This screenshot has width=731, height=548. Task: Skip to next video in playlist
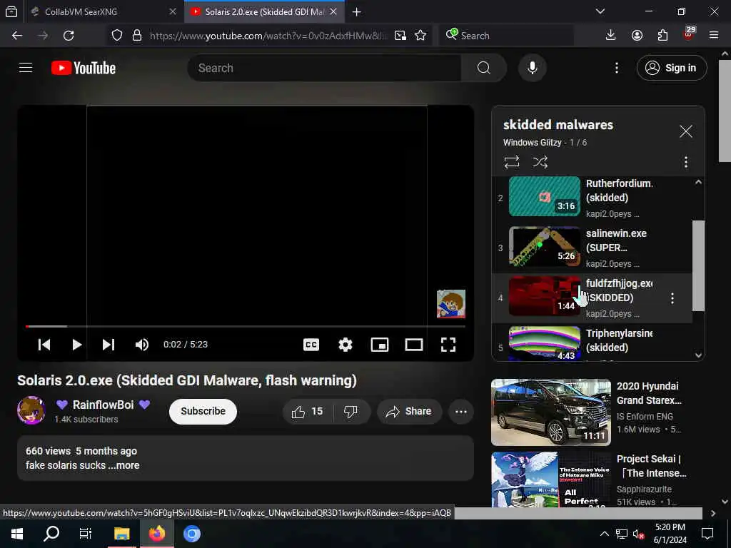(x=109, y=345)
